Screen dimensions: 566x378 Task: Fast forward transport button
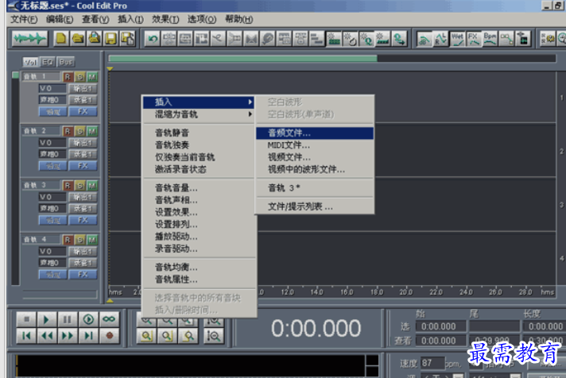pos(67,336)
